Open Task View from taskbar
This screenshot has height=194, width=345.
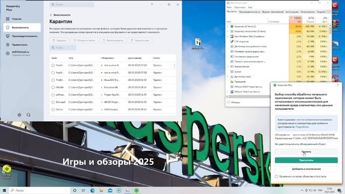coord(84,190)
